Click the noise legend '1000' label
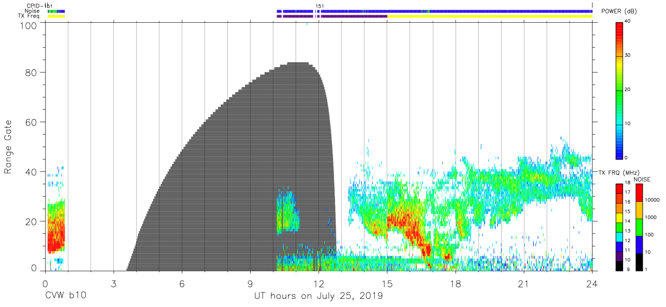Viewport: 666px width, 307px height. pyautogui.click(x=652, y=217)
